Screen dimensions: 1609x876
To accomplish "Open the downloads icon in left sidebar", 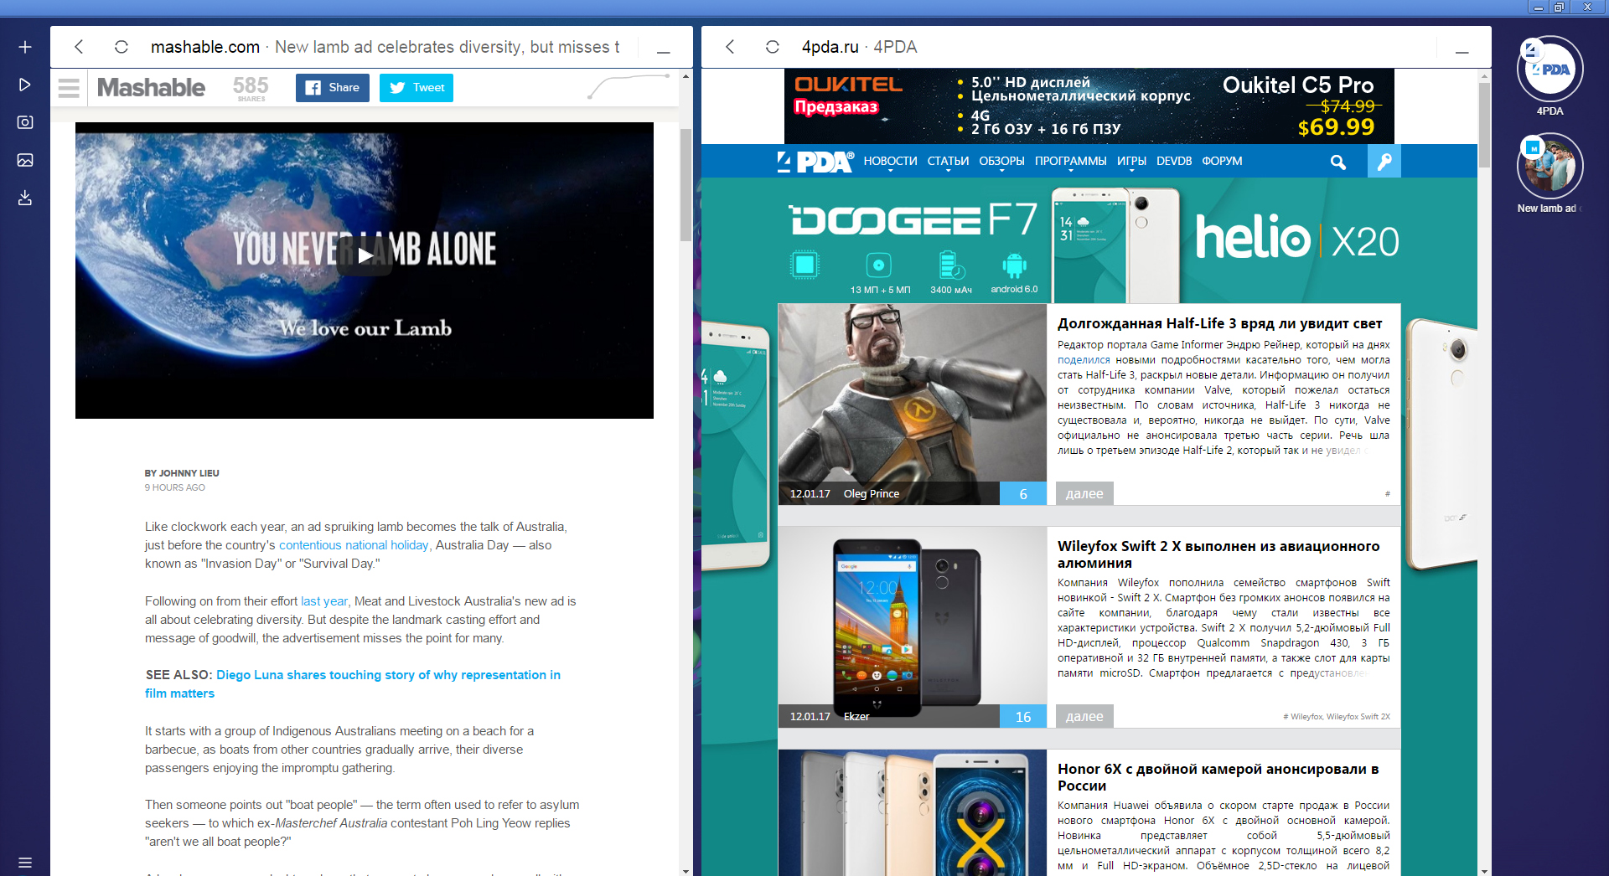I will tap(25, 198).
